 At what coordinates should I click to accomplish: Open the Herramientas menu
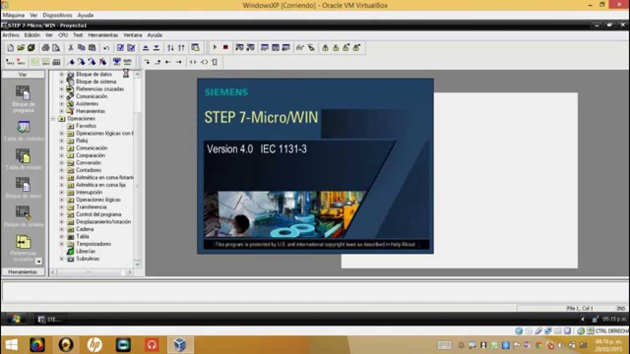tap(103, 35)
